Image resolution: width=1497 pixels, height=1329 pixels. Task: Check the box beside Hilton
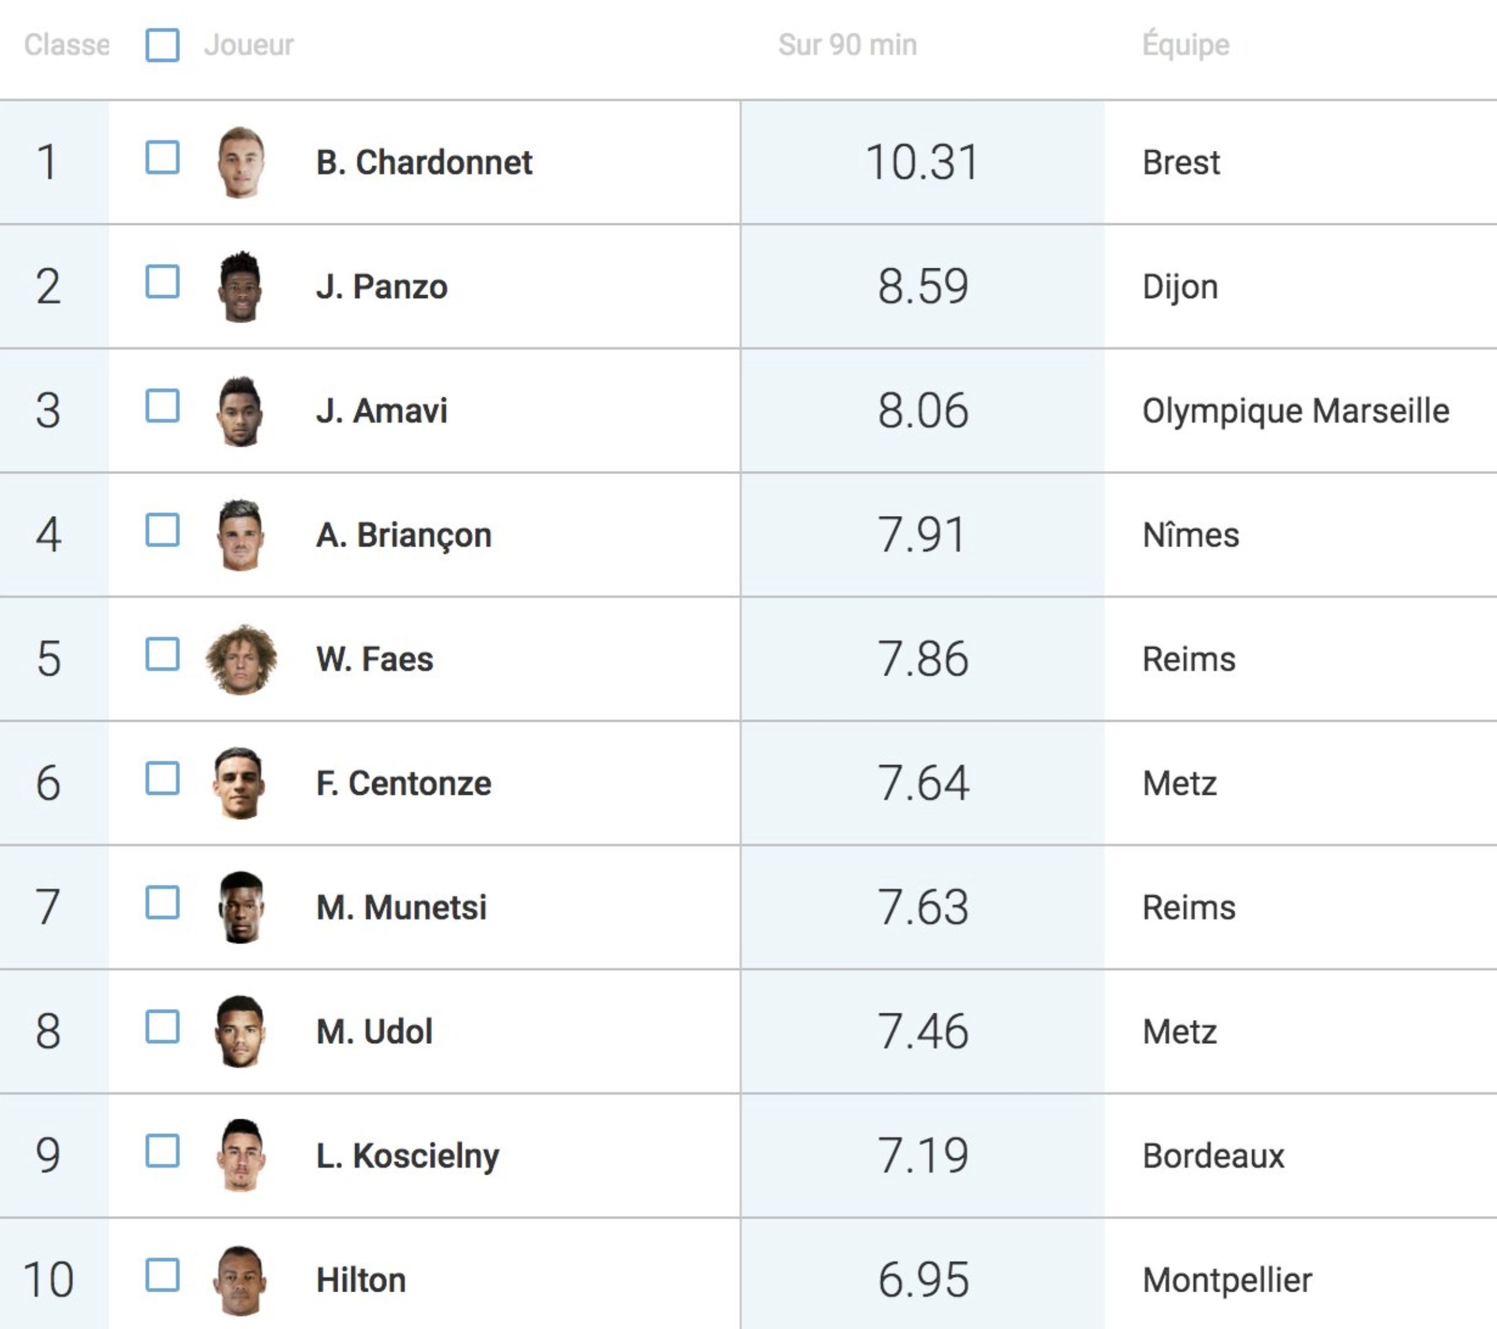coord(162,1275)
